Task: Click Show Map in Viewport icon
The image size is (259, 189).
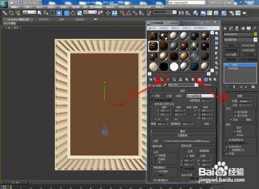Action: coord(200,79)
